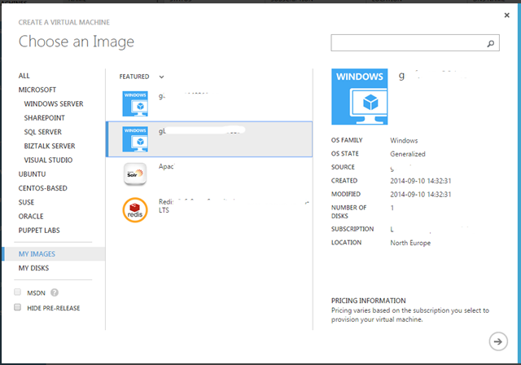The width and height of the screenshot is (521, 365).
Task: Click the North Europe location value
Action: click(410, 243)
